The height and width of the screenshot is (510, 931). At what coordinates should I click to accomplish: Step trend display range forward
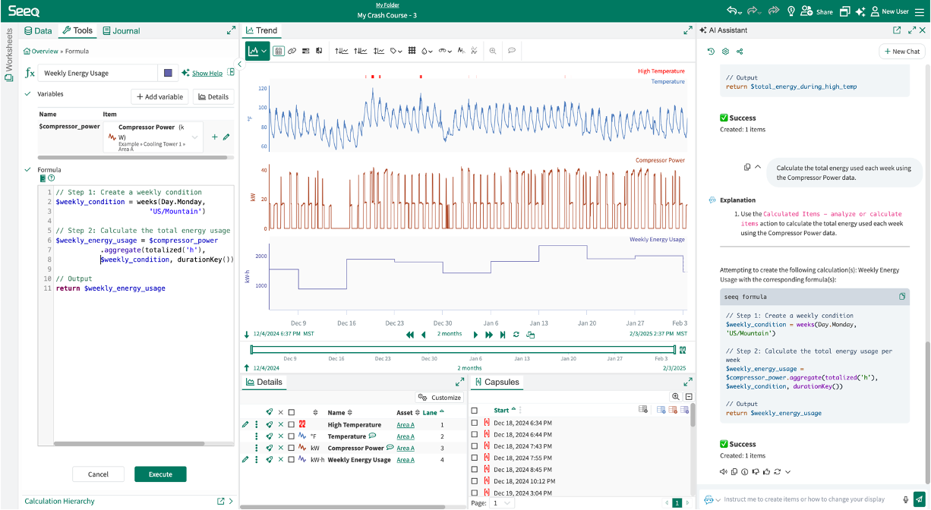(475, 335)
